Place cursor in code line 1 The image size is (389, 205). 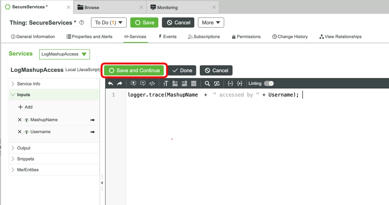tap(213, 95)
